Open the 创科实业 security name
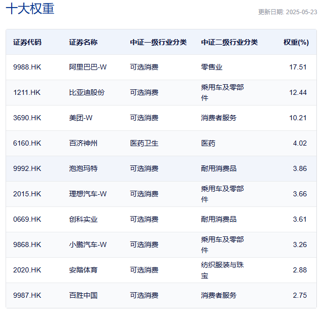The image size is (322, 314). pos(83,219)
